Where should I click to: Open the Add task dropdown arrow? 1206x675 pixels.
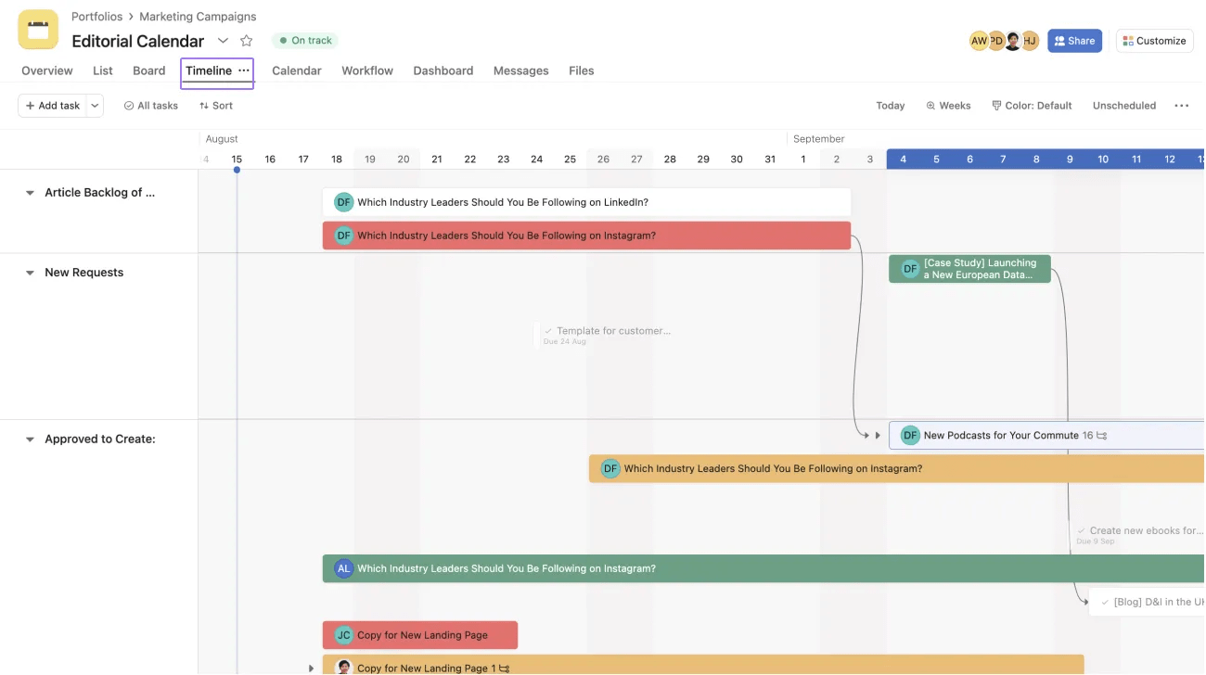94,105
